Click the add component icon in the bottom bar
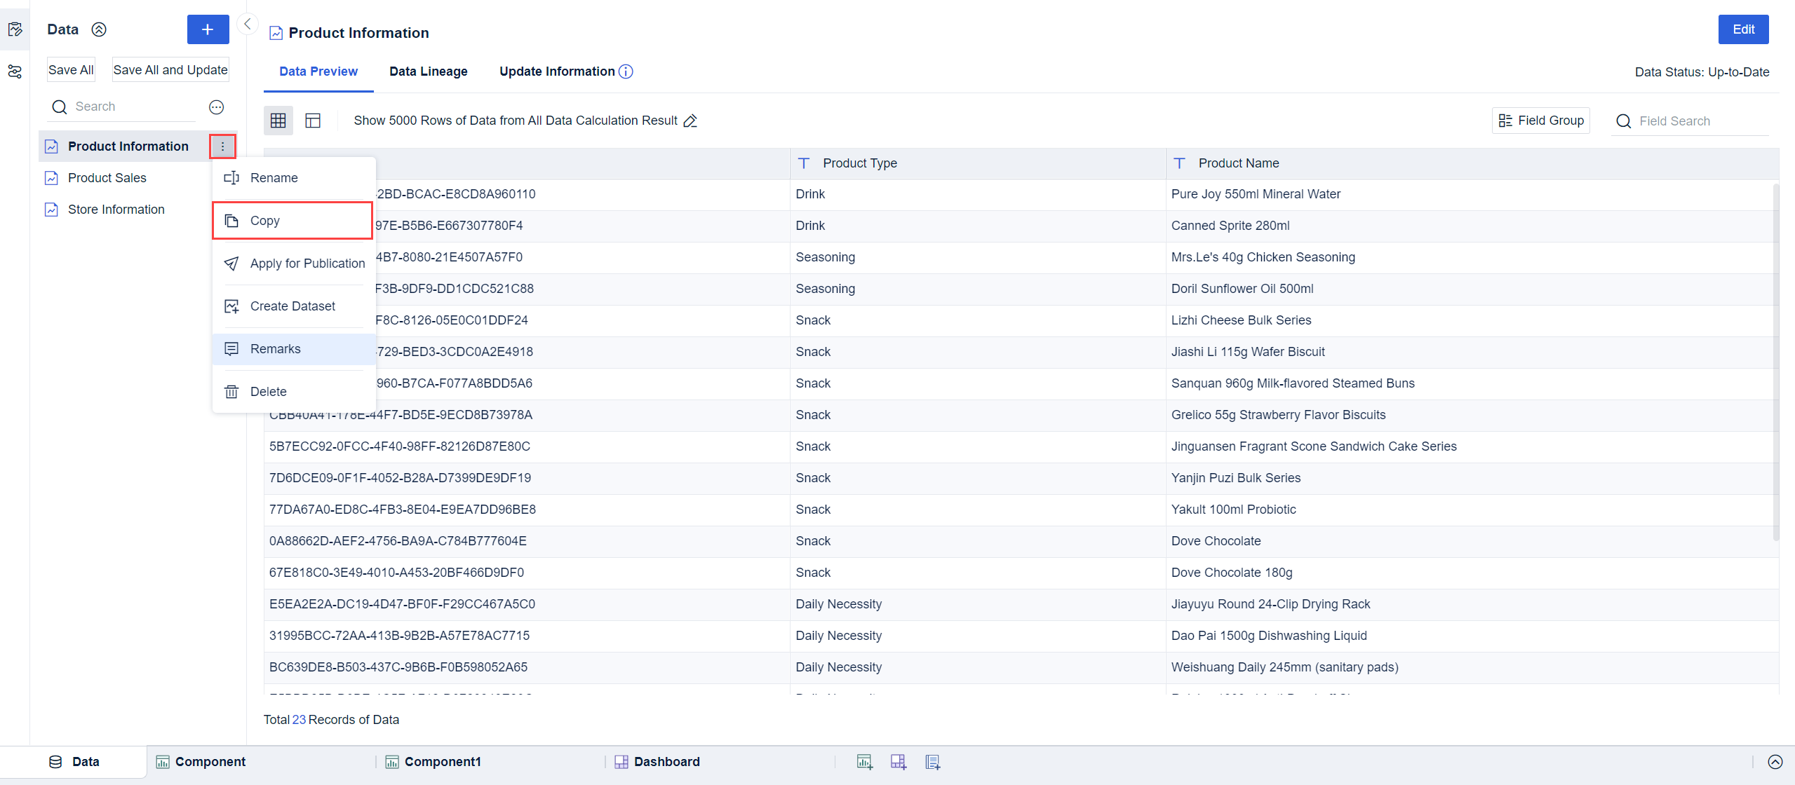Image resolution: width=1795 pixels, height=785 pixels. tap(864, 762)
